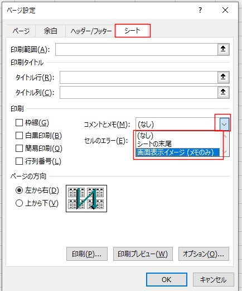Toggle the 白黒印刷 checkbox

click(19, 136)
